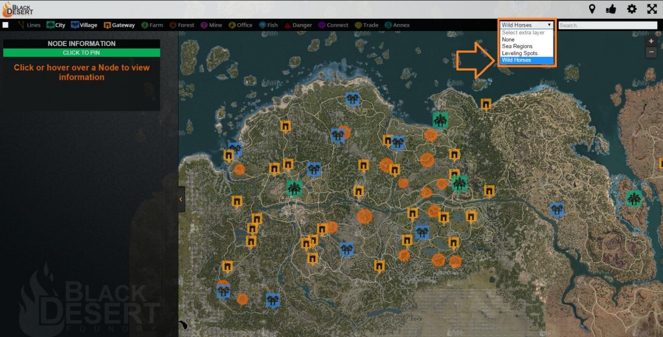Toggle Annex nodes filter

click(397, 25)
